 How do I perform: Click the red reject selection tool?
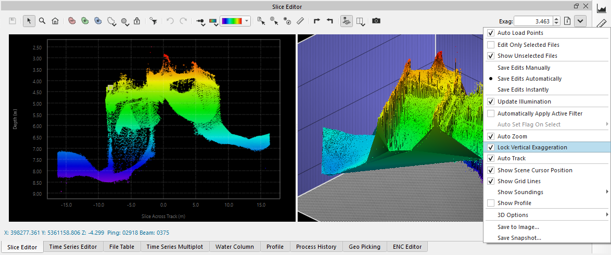pyautogui.click(x=72, y=21)
